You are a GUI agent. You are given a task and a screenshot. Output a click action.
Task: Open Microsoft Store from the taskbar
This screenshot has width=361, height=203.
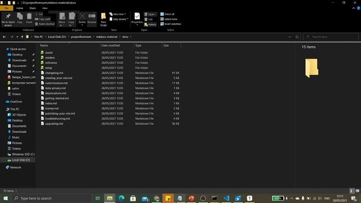tap(133, 198)
